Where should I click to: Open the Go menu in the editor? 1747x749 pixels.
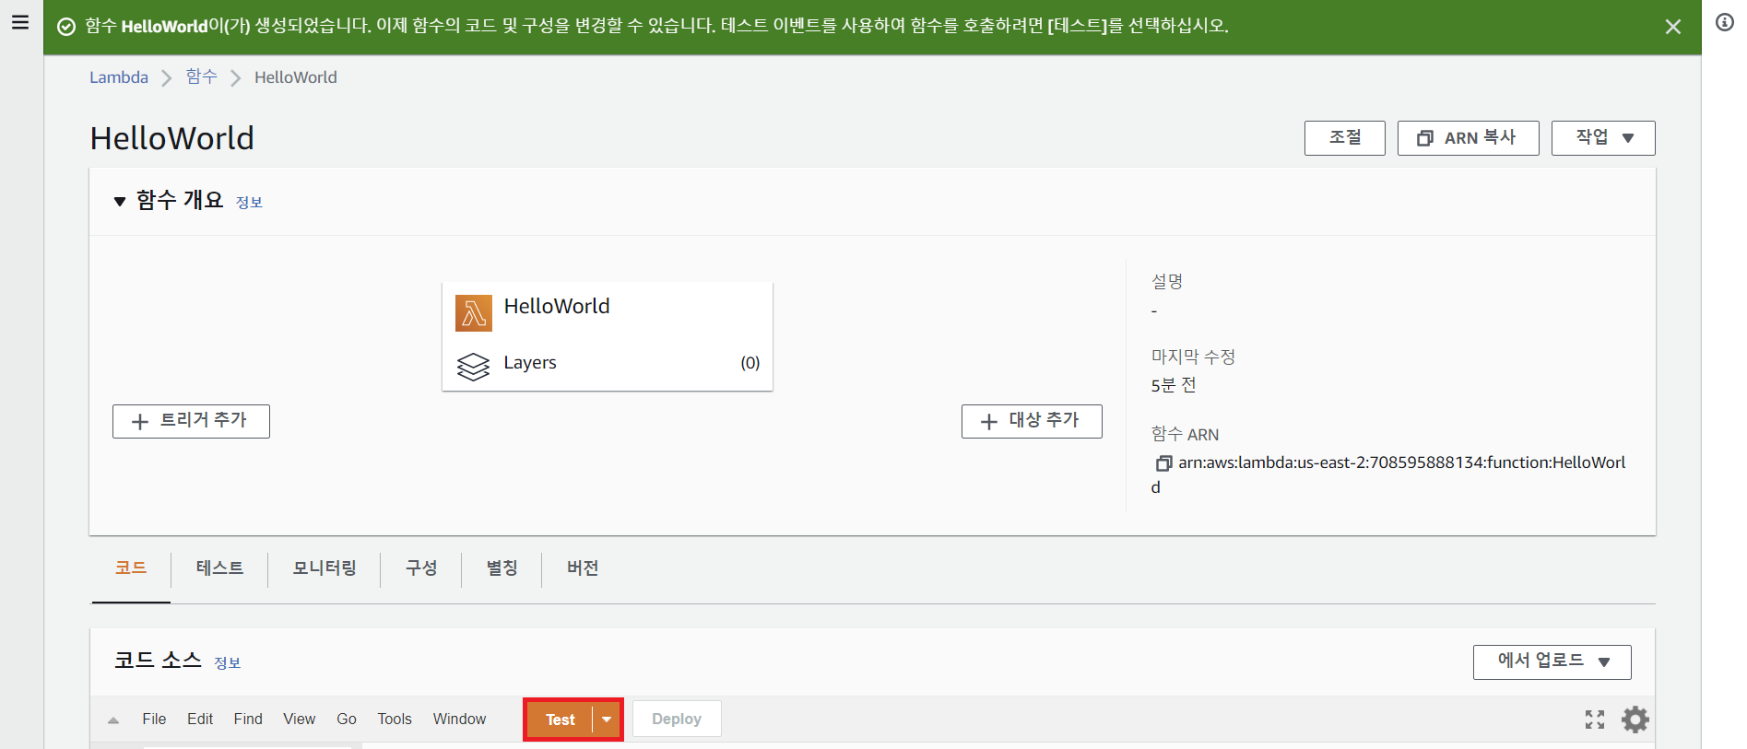(347, 720)
